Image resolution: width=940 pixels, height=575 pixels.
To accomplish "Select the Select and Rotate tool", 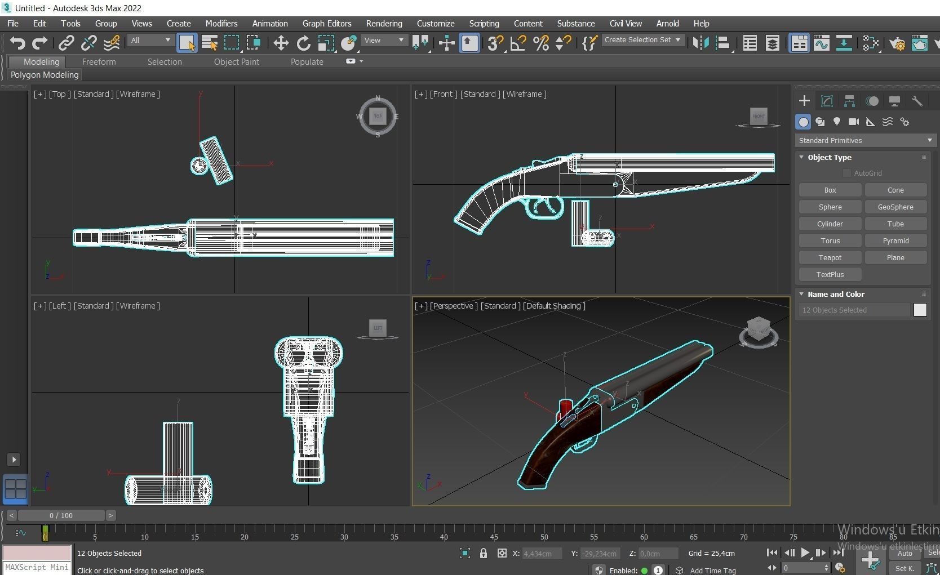I will pos(303,43).
